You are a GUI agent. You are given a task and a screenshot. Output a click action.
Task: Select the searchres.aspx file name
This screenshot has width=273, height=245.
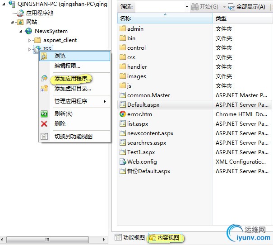pyautogui.click(x=147, y=143)
